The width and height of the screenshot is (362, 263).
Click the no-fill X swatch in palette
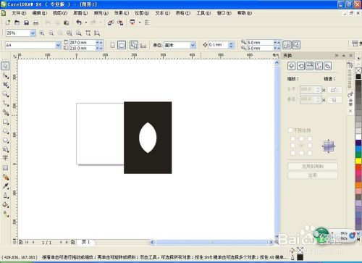358,70
